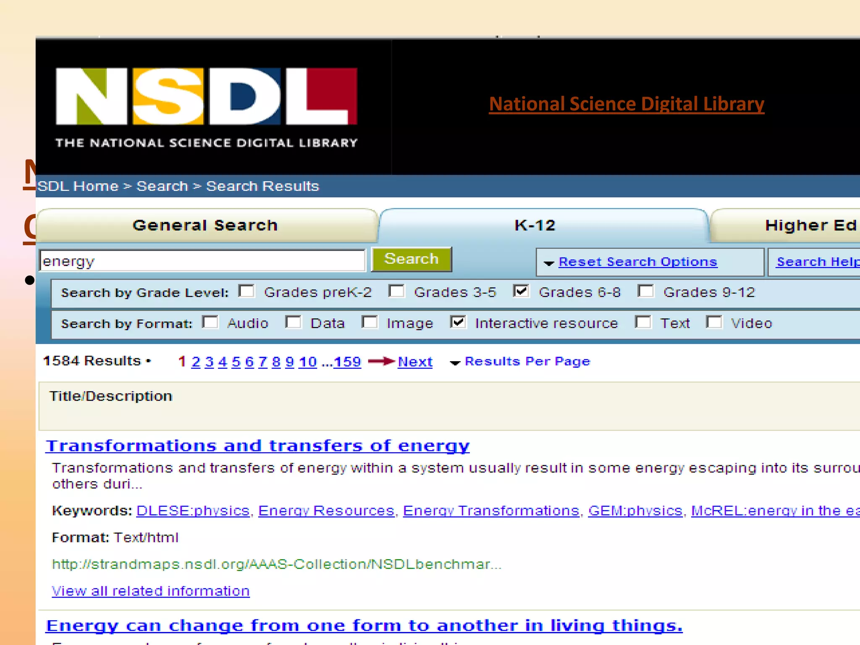Click the 1584 Results count text

[92, 361]
